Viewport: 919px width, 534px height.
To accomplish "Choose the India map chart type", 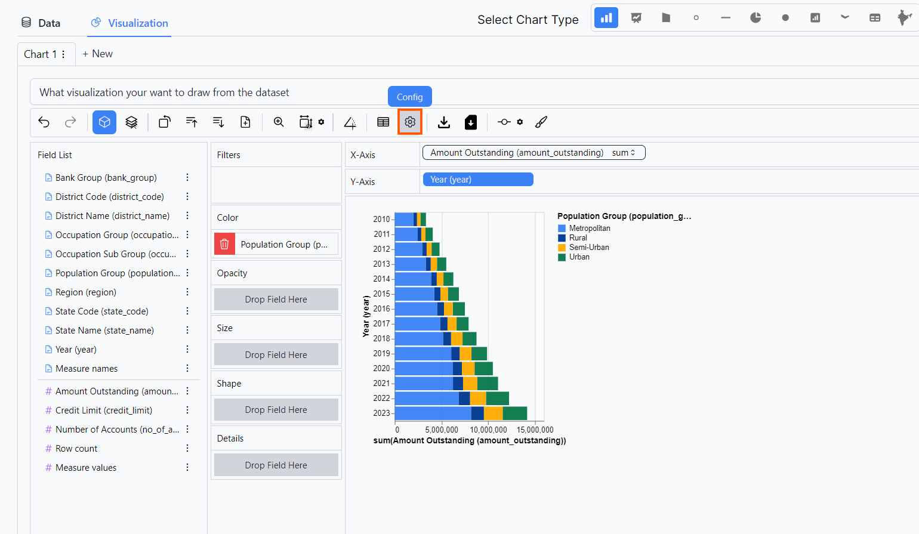I will click(904, 18).
